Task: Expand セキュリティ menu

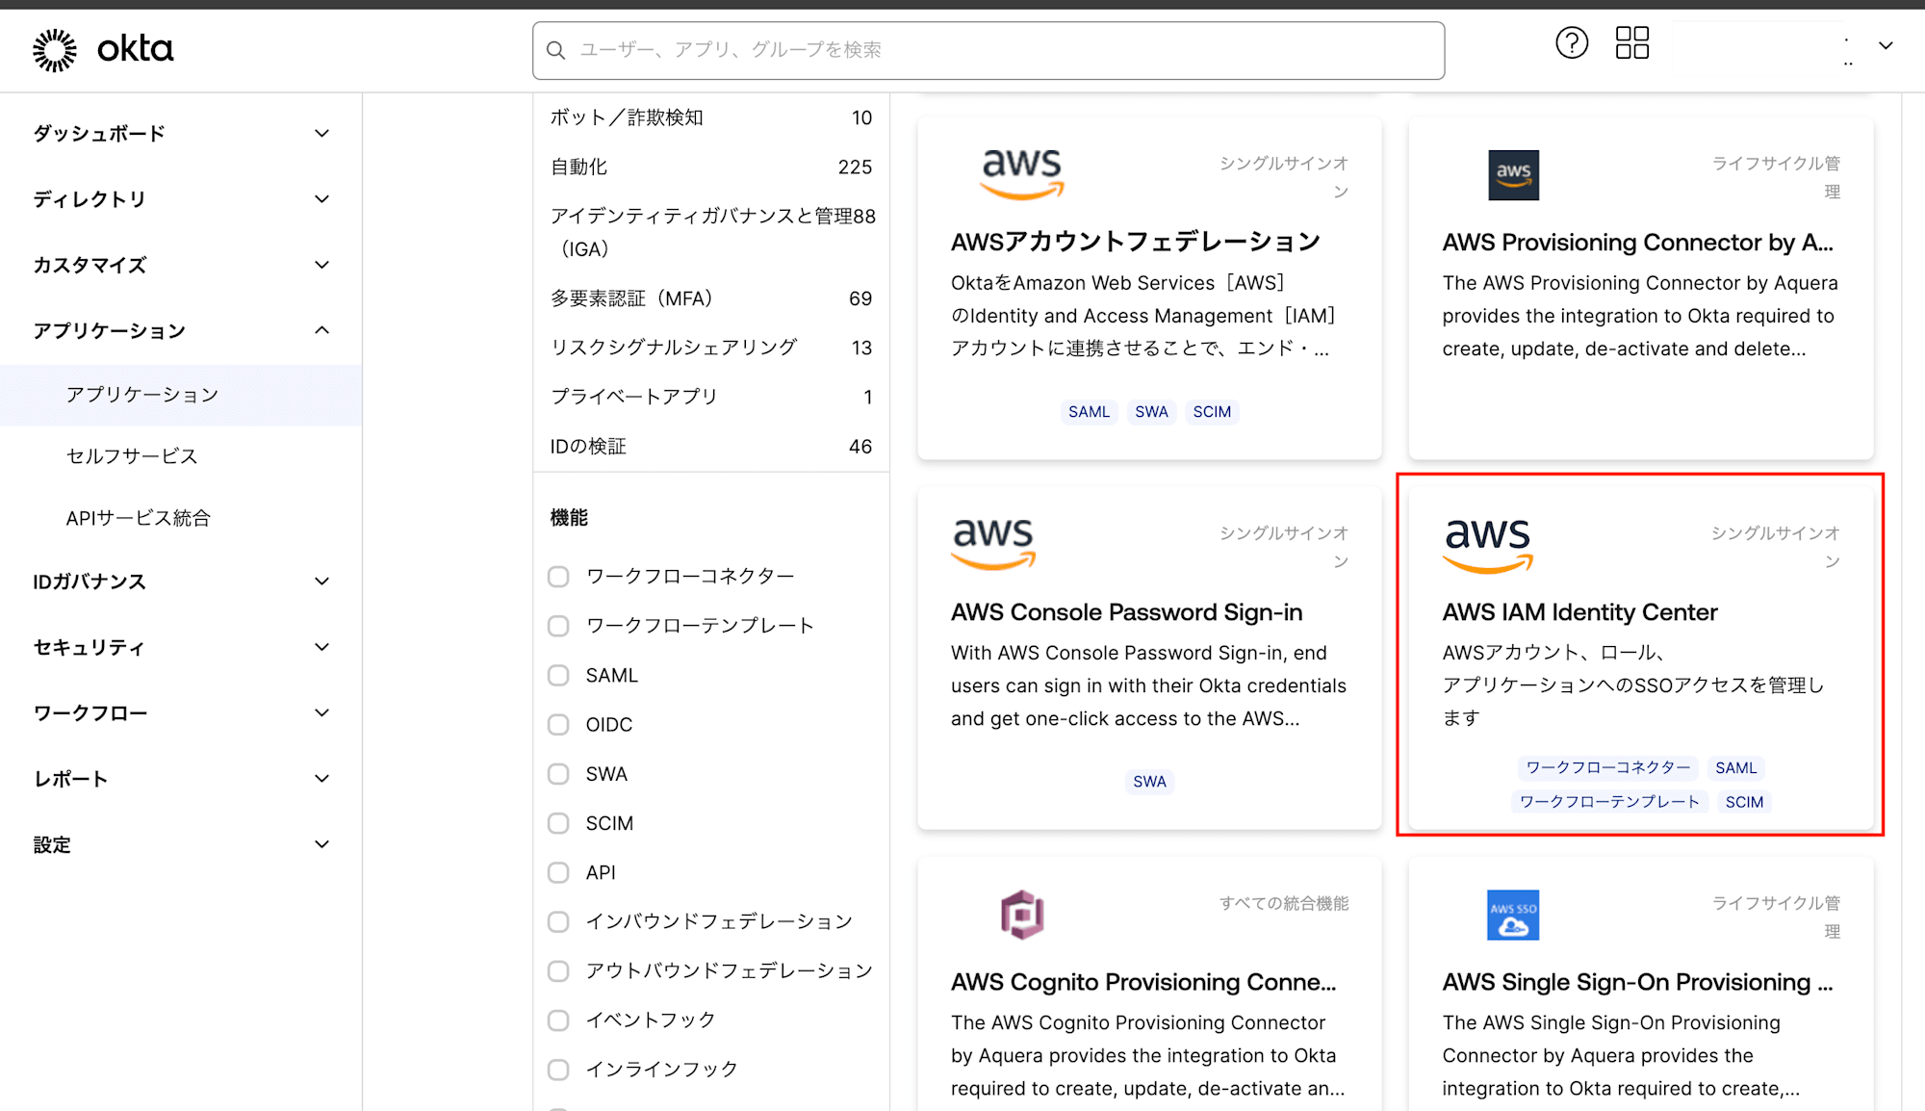Action: click(x=181, y=647)
